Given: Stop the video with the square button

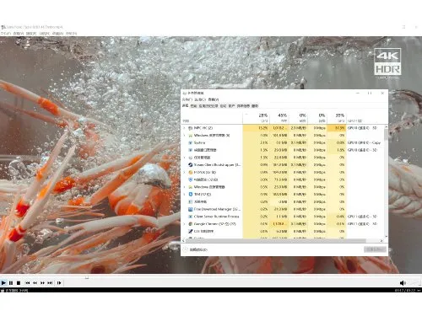Looking at the screenshot, I should [x=19, y=282].
